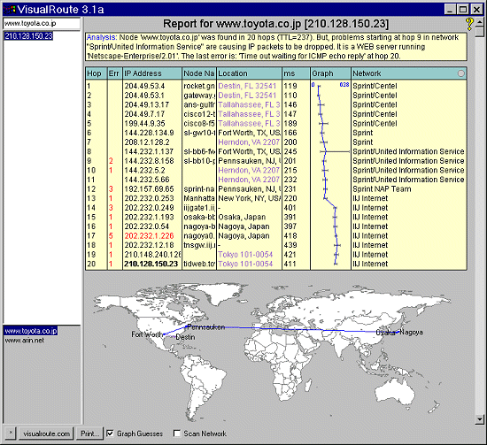Click the Osaka, Japan location cell
Image resolution: width=487 pixels, height=445 pixels.
click(x=242, y=217)
